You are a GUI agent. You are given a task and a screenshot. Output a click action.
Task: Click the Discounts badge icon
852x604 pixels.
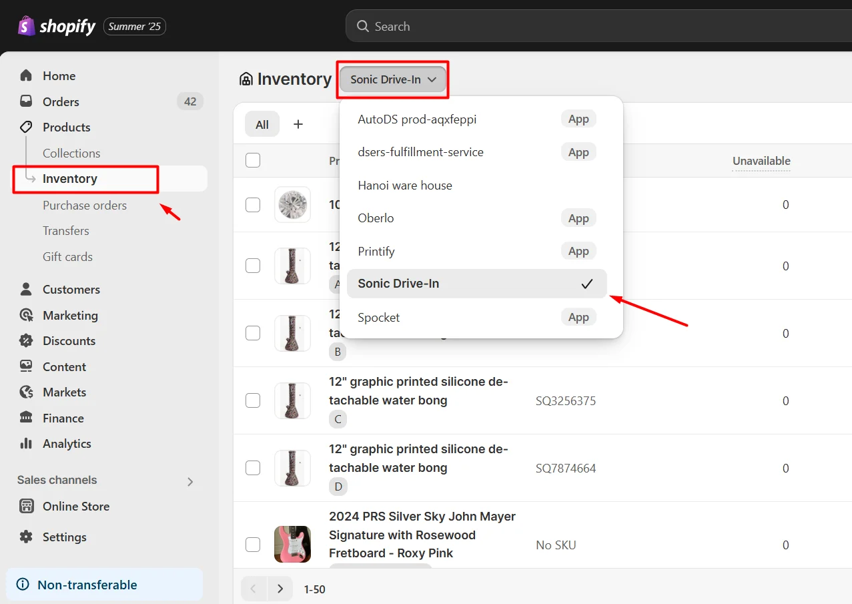26,340
